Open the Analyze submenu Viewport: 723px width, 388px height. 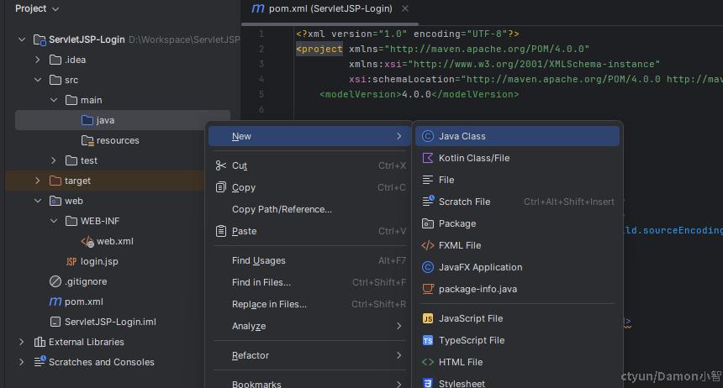(x=309, y=326)
